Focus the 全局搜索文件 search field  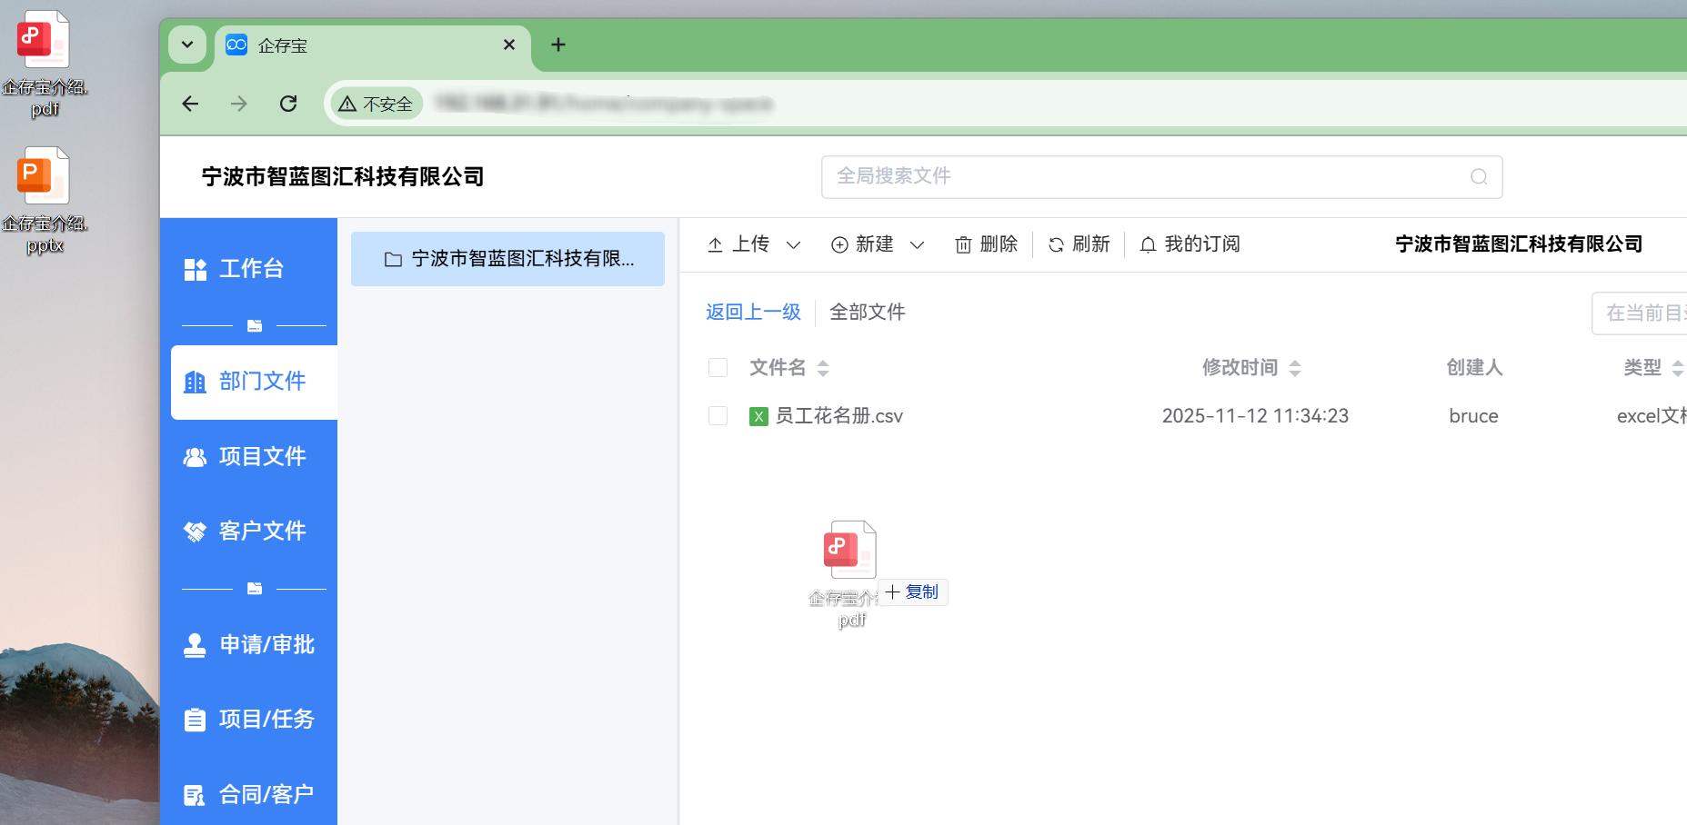[x=1146, y=177]
